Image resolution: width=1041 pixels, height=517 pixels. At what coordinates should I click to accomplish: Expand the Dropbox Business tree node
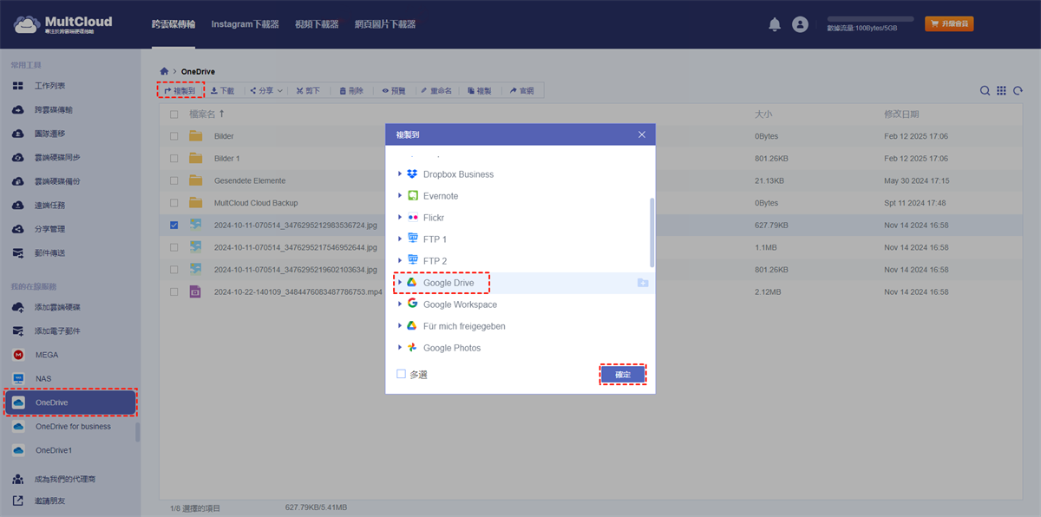(400, 174)
